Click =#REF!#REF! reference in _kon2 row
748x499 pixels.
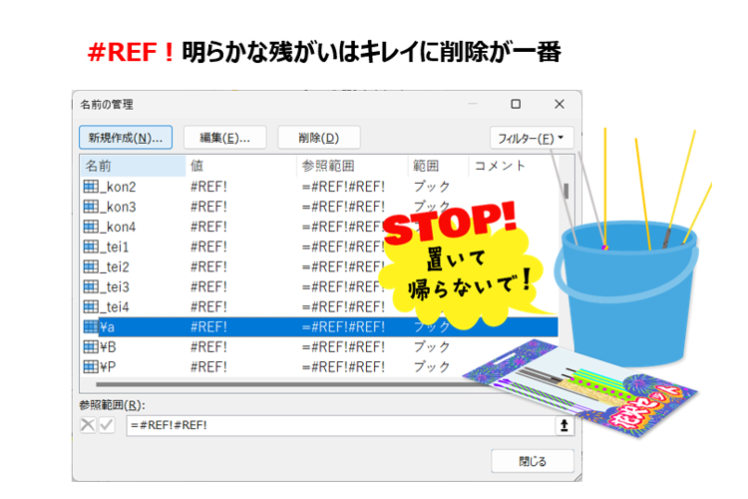pyautogui.click(x=343, y=187)
